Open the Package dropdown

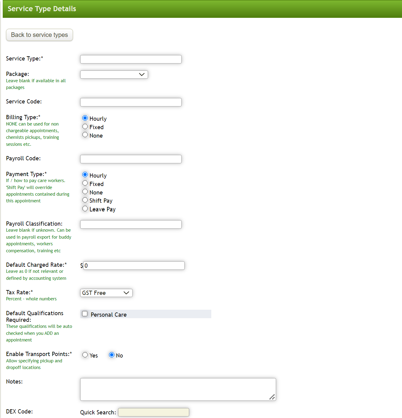coord(114,74)
